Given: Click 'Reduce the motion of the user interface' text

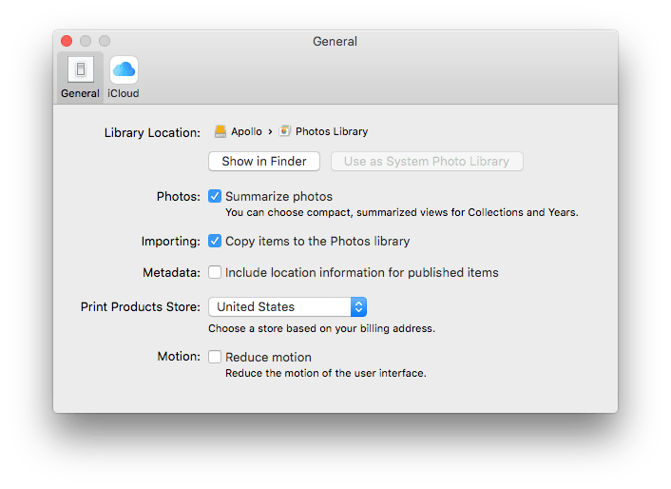Looking at the screenshot, I should (326, 373).
